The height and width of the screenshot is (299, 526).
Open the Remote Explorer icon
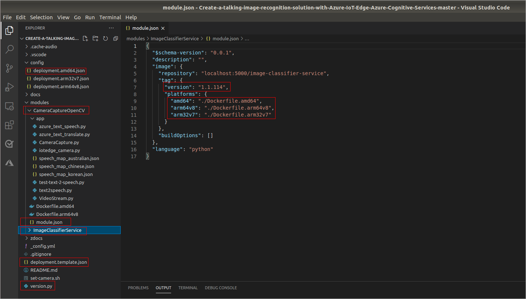click(x=9, y=106)
